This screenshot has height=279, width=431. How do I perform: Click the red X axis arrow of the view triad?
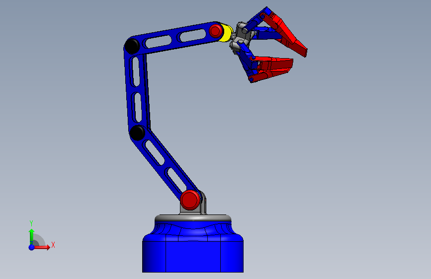[42, 247]
